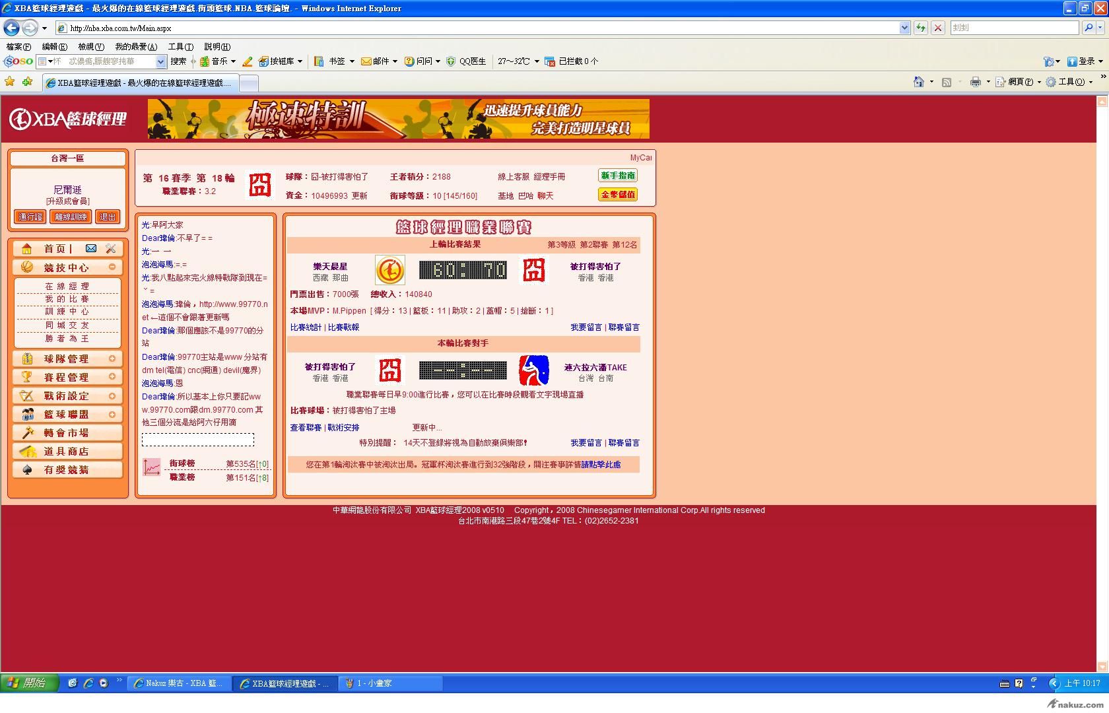This screenshot has height=713, width=1109.
Task: Expand the 賽程管理 menu section
Action: (x=112, y=377)
